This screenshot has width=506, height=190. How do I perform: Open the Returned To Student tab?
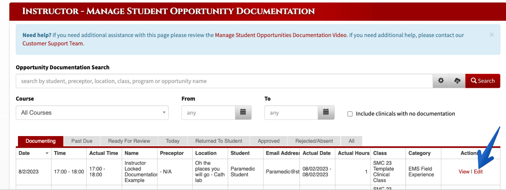point(219,141)
